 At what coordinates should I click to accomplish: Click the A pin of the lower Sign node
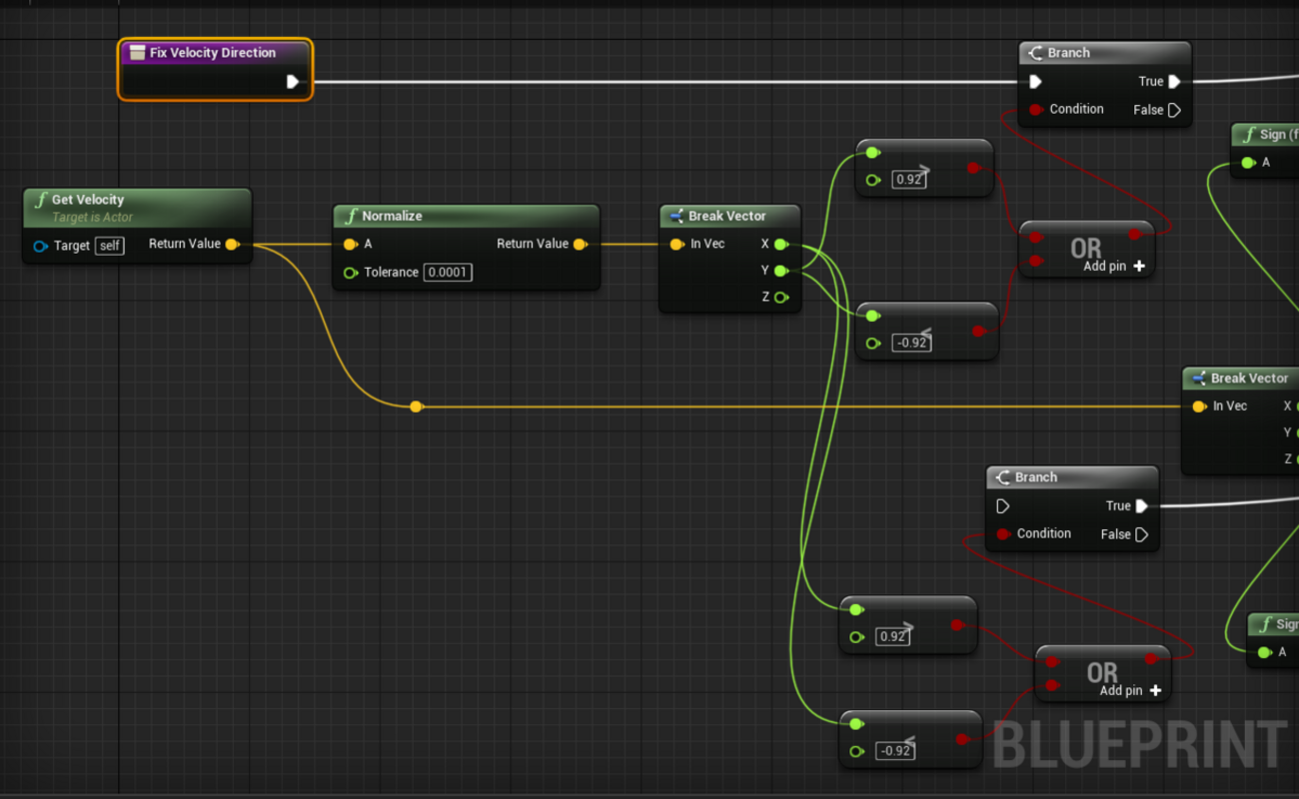[1265, 652]
